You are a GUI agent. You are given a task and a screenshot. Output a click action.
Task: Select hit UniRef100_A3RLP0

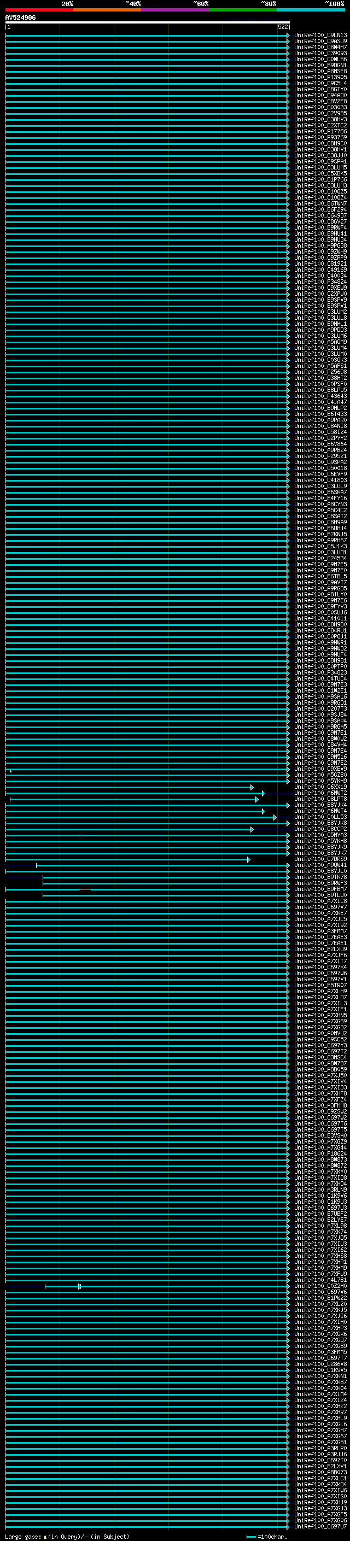coord(320,1448)
